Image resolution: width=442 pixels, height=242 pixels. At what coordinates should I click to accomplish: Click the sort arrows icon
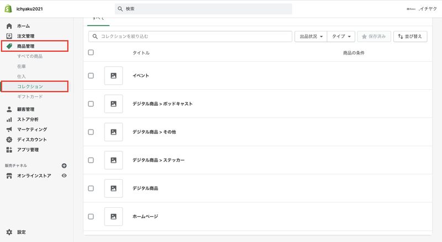[400, 36]
